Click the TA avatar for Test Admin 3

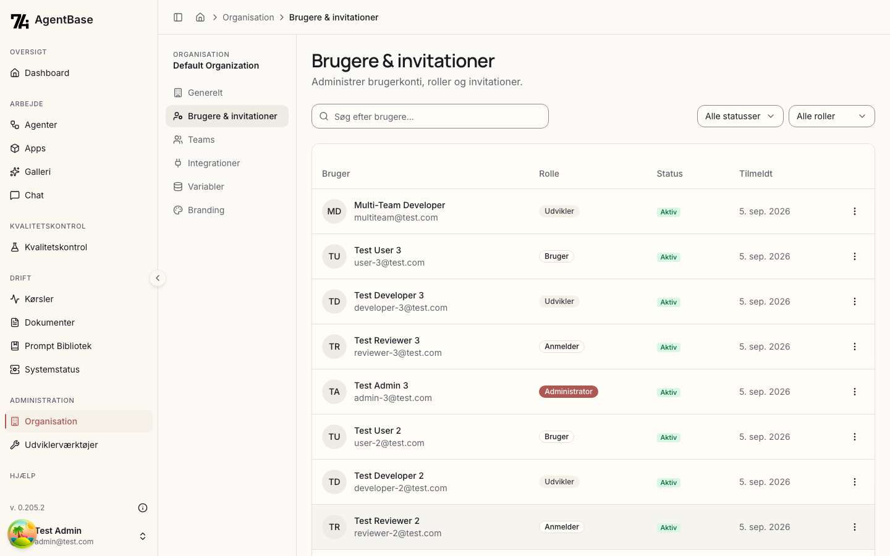click(x=334, y=392)
